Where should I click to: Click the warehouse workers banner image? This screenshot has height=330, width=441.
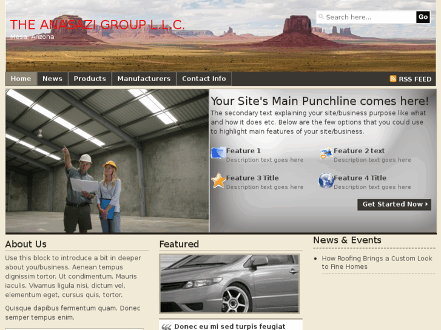click(107, 161)
